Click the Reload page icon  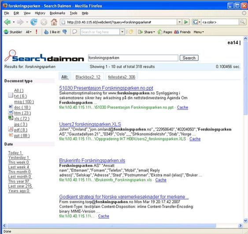(x=33, y=22)
